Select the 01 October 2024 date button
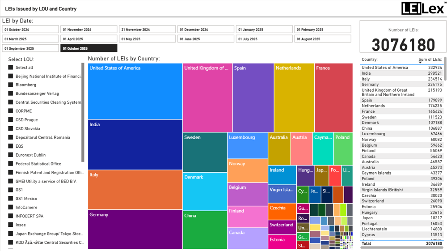Image resolution: width=447 pixels, height=251 pixels. (x=30, y=30)
